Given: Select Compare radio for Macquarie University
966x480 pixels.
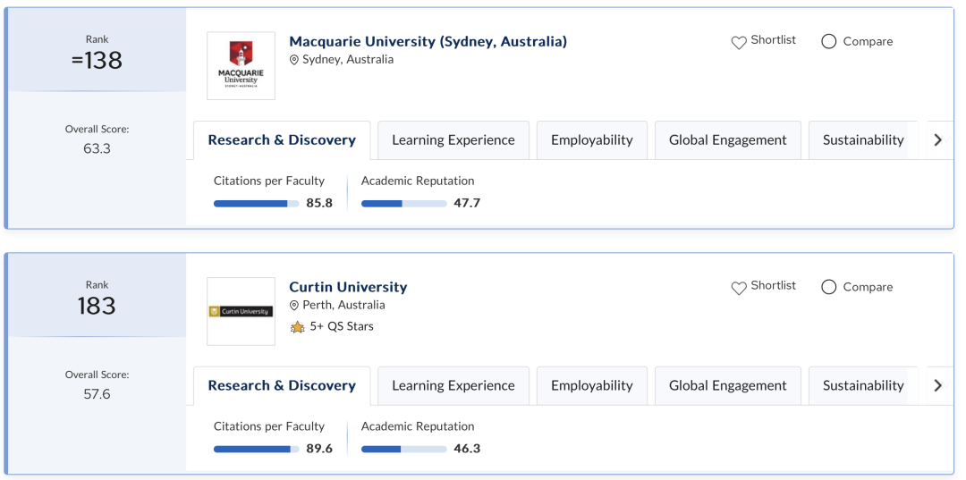Looking at the screenshot, I should [829, 41].
